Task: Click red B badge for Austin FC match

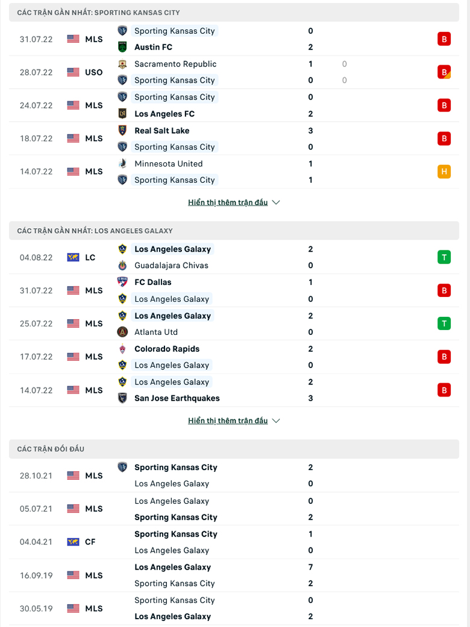Action: pos(444,39)
